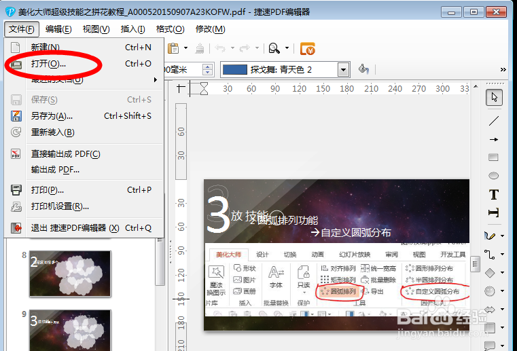This screenshot has width=517, height=351.
Task: Select the Ellipse tool
Action: [494, 176]
